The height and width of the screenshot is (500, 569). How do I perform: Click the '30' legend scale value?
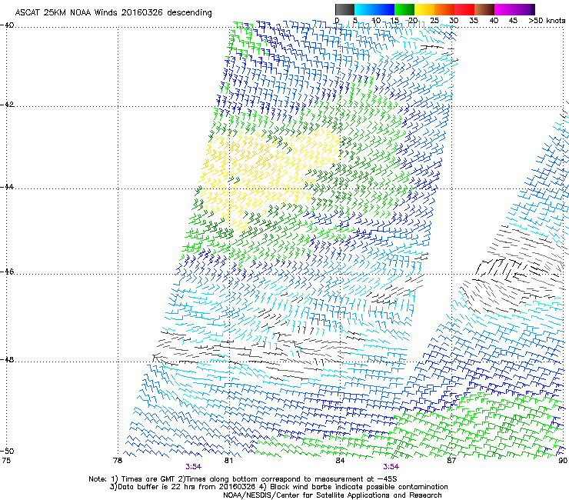pos(454,21)
